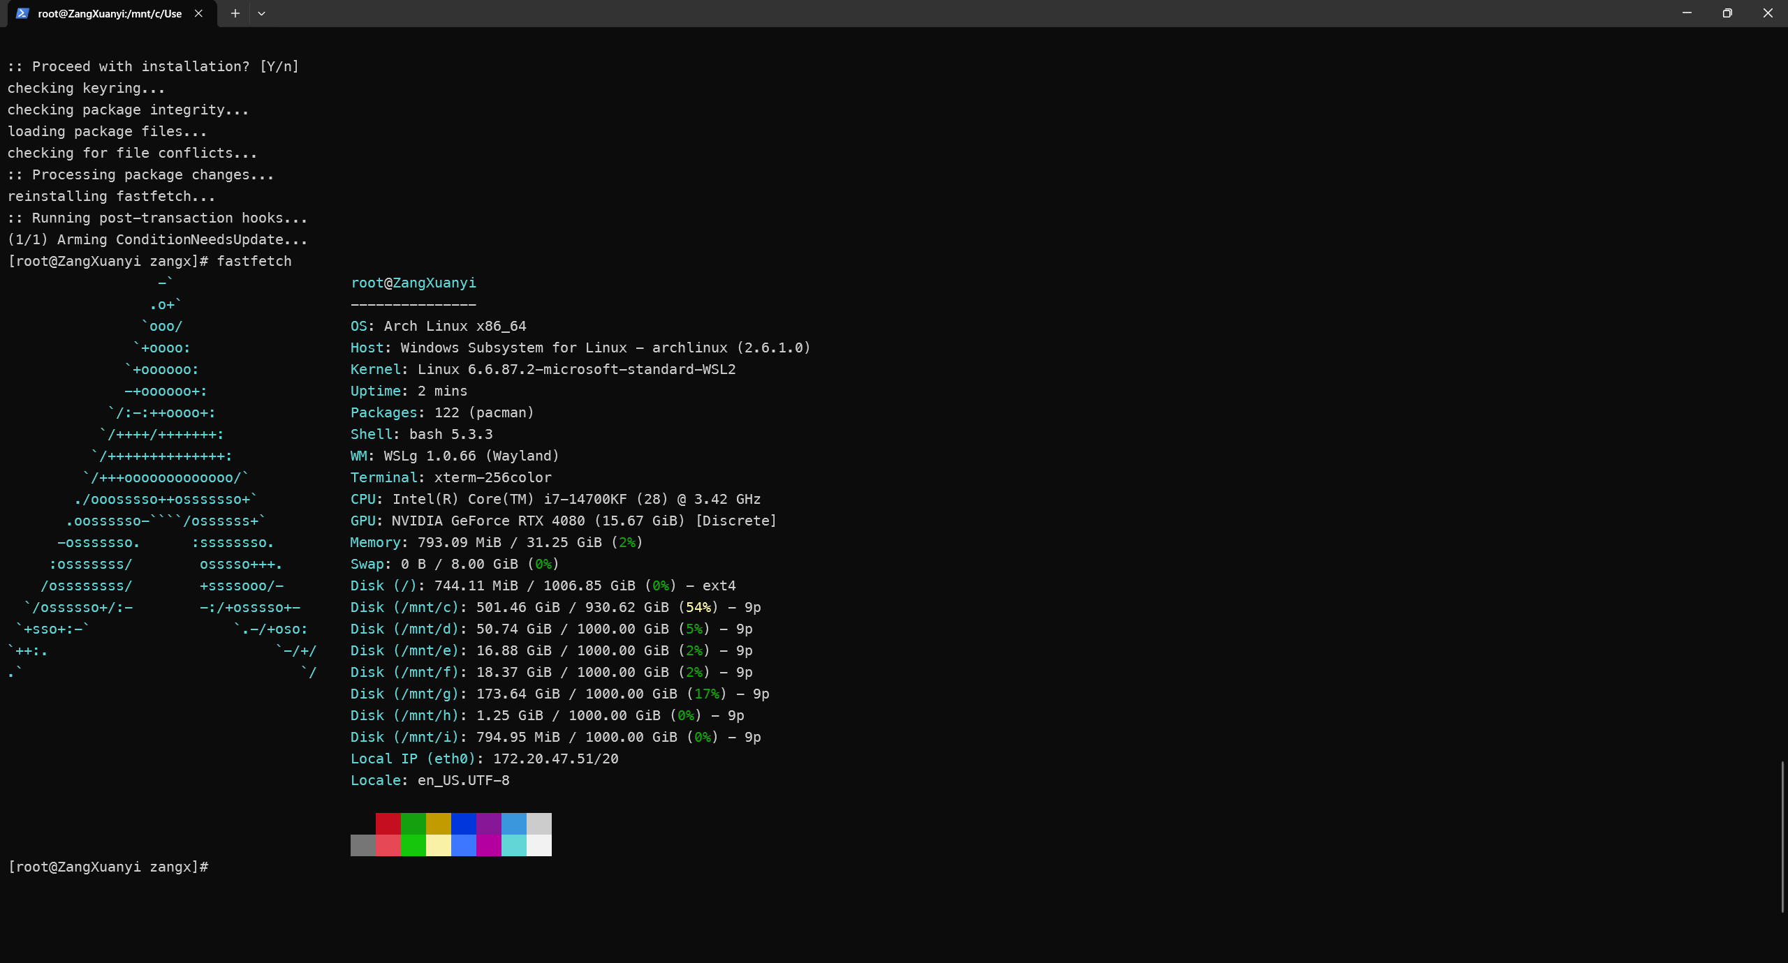Open the profile dropdown next to the plus button
The image size is (1788, 963).
coord(262,13)
